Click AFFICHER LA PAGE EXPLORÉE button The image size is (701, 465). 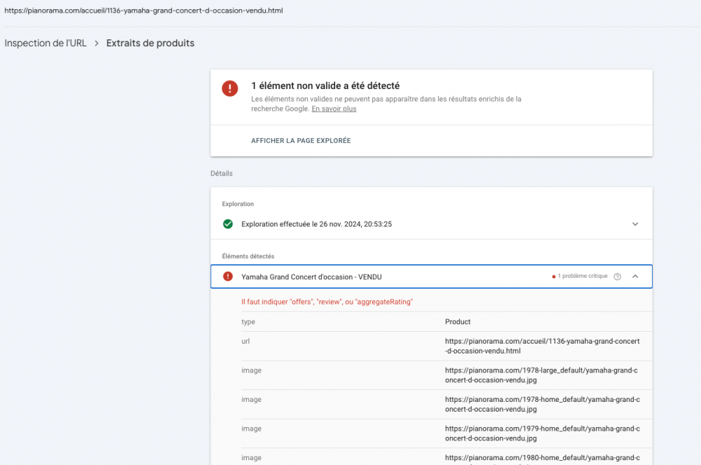pyautogui.click(x=301, y=141)
